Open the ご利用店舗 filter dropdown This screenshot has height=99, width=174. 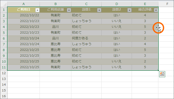[x=69, y=10]
